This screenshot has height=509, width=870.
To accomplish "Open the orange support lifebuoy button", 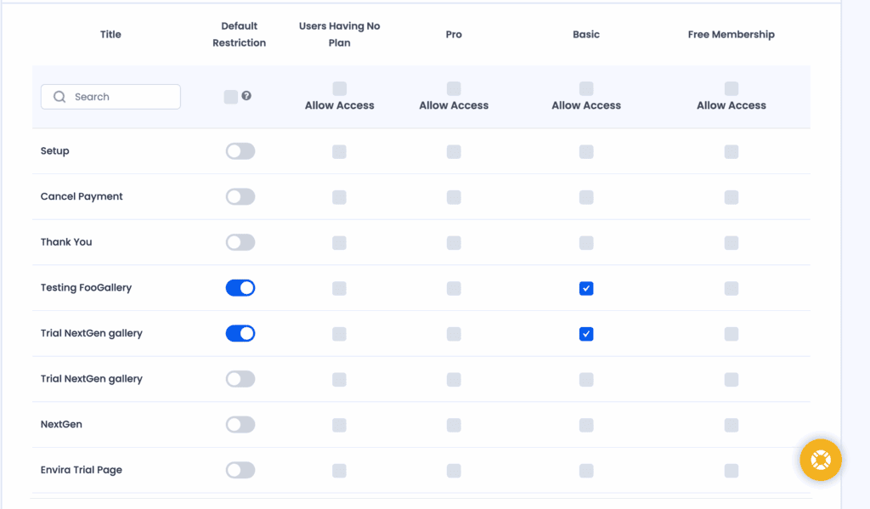I will (x=821, y=460).
